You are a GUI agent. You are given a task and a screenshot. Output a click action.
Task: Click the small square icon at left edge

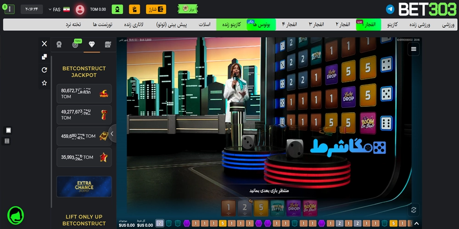8,130
